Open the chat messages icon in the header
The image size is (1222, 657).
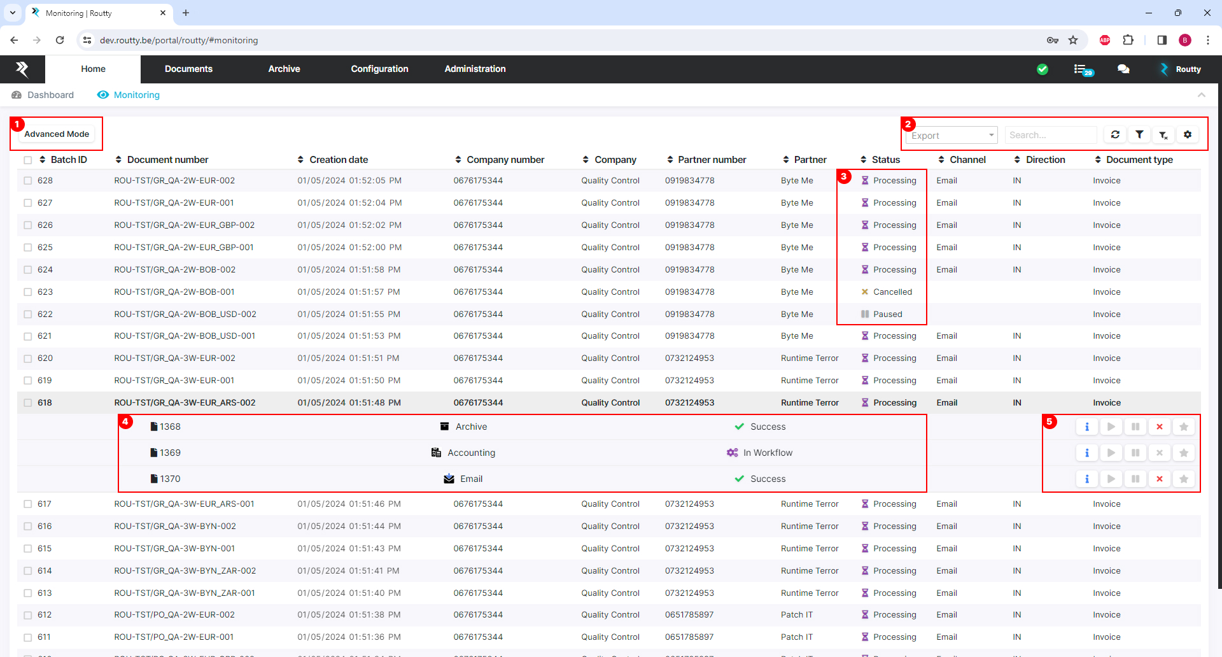1123,69
